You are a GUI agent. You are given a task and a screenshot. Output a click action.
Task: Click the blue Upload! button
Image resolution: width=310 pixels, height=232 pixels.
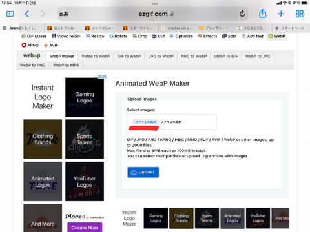coord(143,172)
